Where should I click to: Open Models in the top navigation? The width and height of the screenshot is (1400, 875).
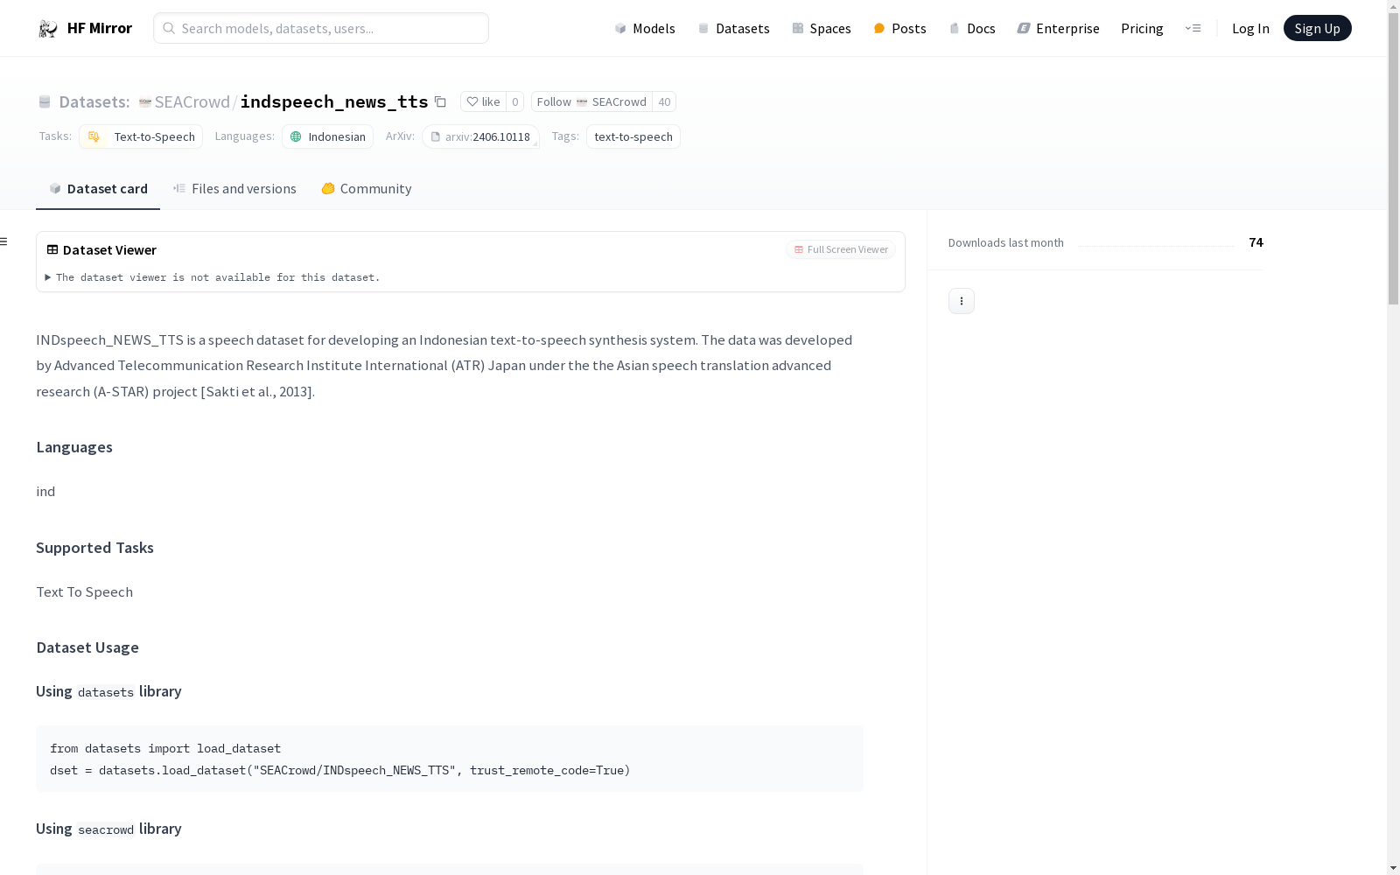[645, 28]
